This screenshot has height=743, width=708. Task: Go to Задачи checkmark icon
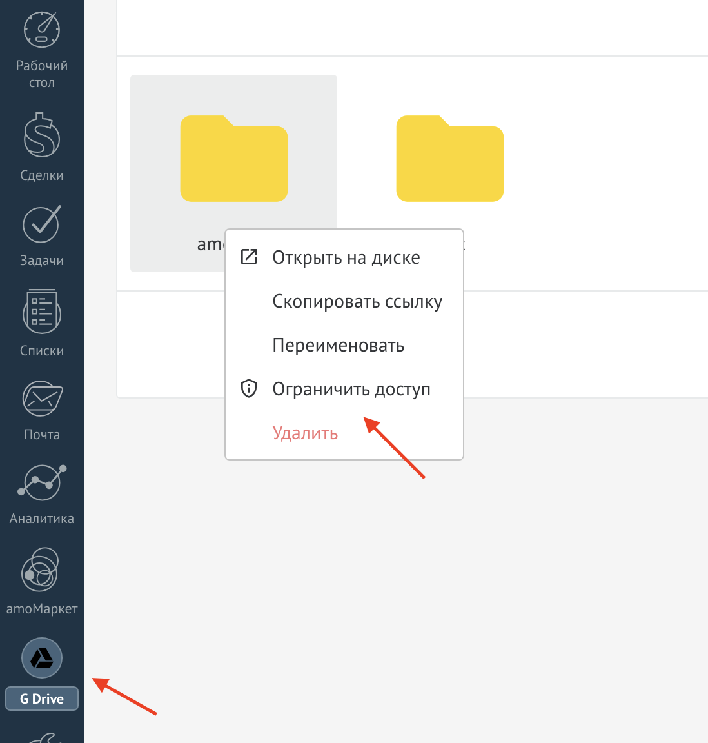click(42, 224)
